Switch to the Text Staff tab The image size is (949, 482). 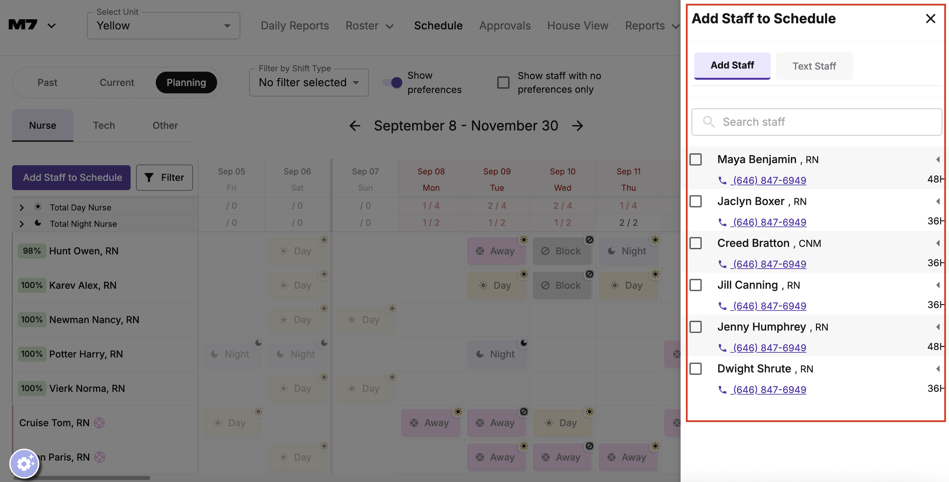point(814,66)
